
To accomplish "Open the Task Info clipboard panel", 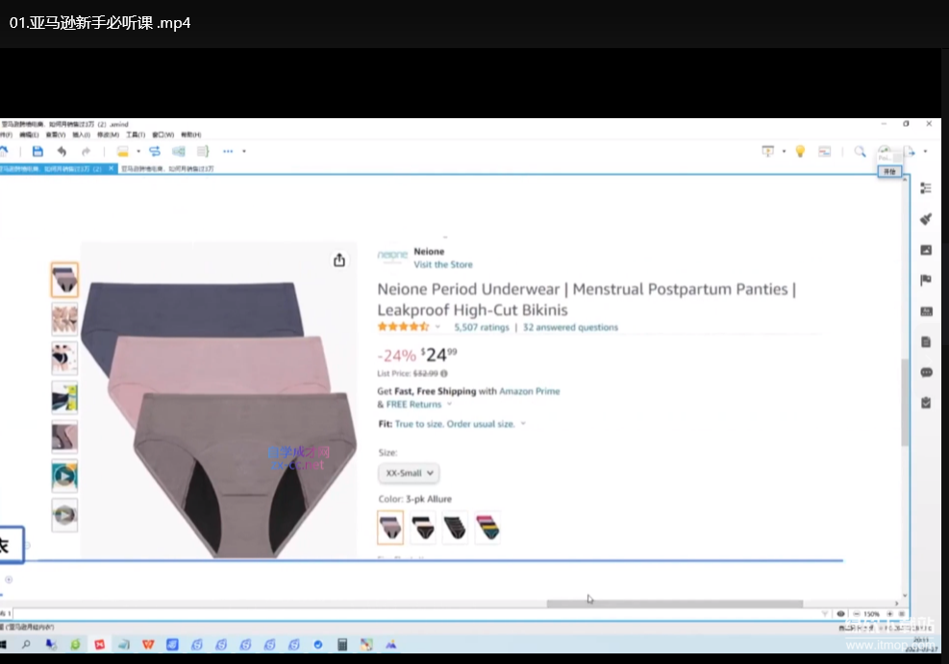I will point(926,403).
